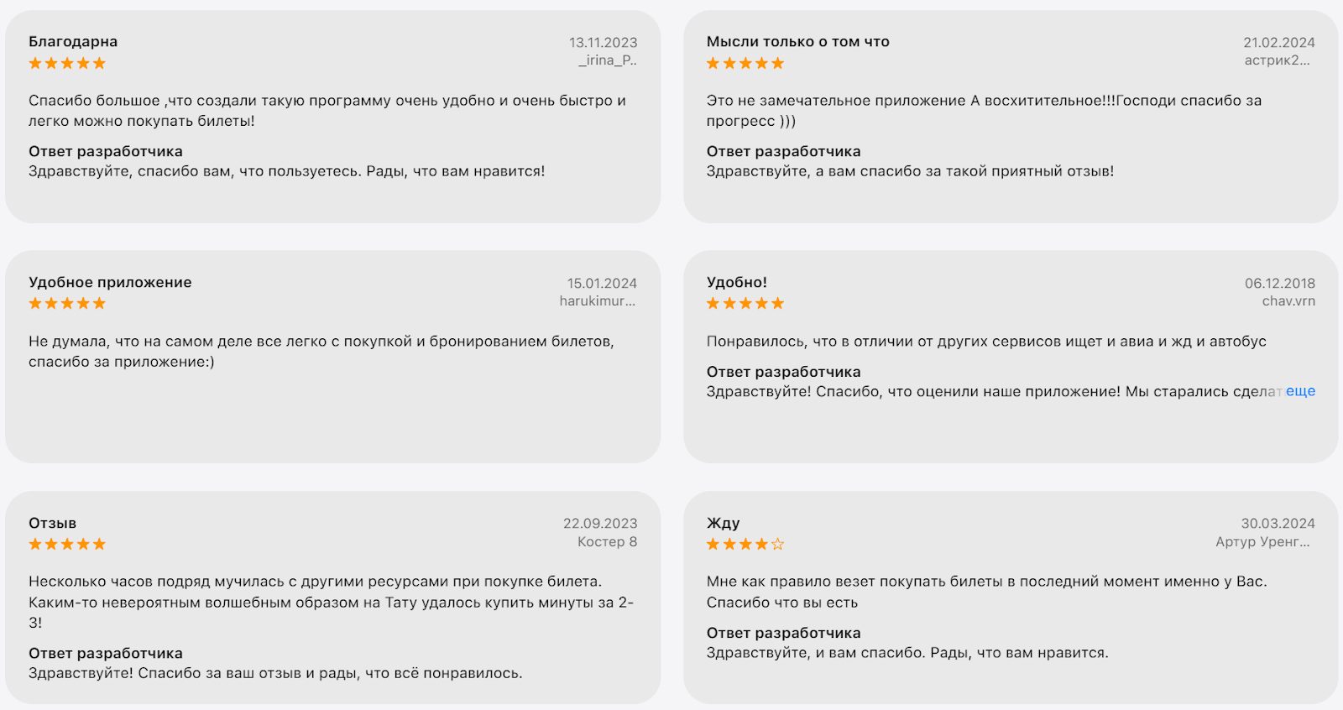Click the review title "Жду"
Screen dimensions: 1343x710
pos(723,523)
